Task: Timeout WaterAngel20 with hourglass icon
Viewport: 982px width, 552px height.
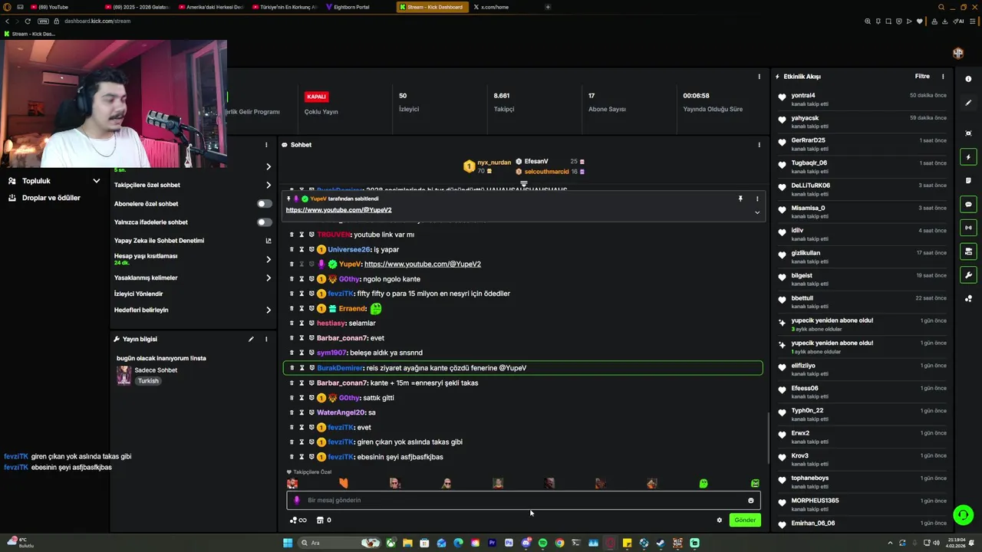Action: tap(302, 412)
